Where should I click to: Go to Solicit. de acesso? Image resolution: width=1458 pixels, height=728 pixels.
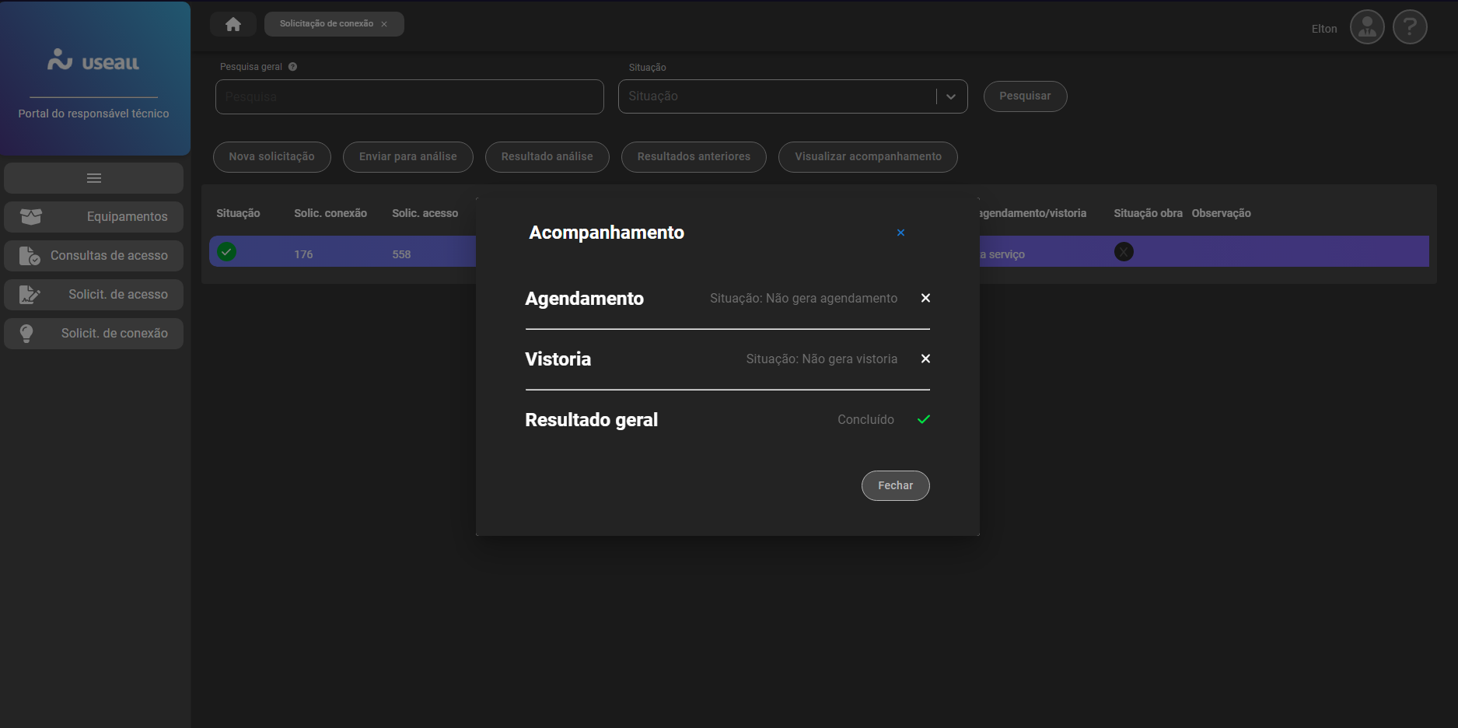(94, 295)
